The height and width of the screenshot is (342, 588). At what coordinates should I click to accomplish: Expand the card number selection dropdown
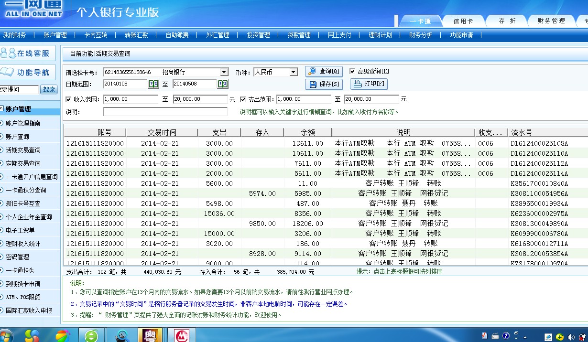point(224,72)
